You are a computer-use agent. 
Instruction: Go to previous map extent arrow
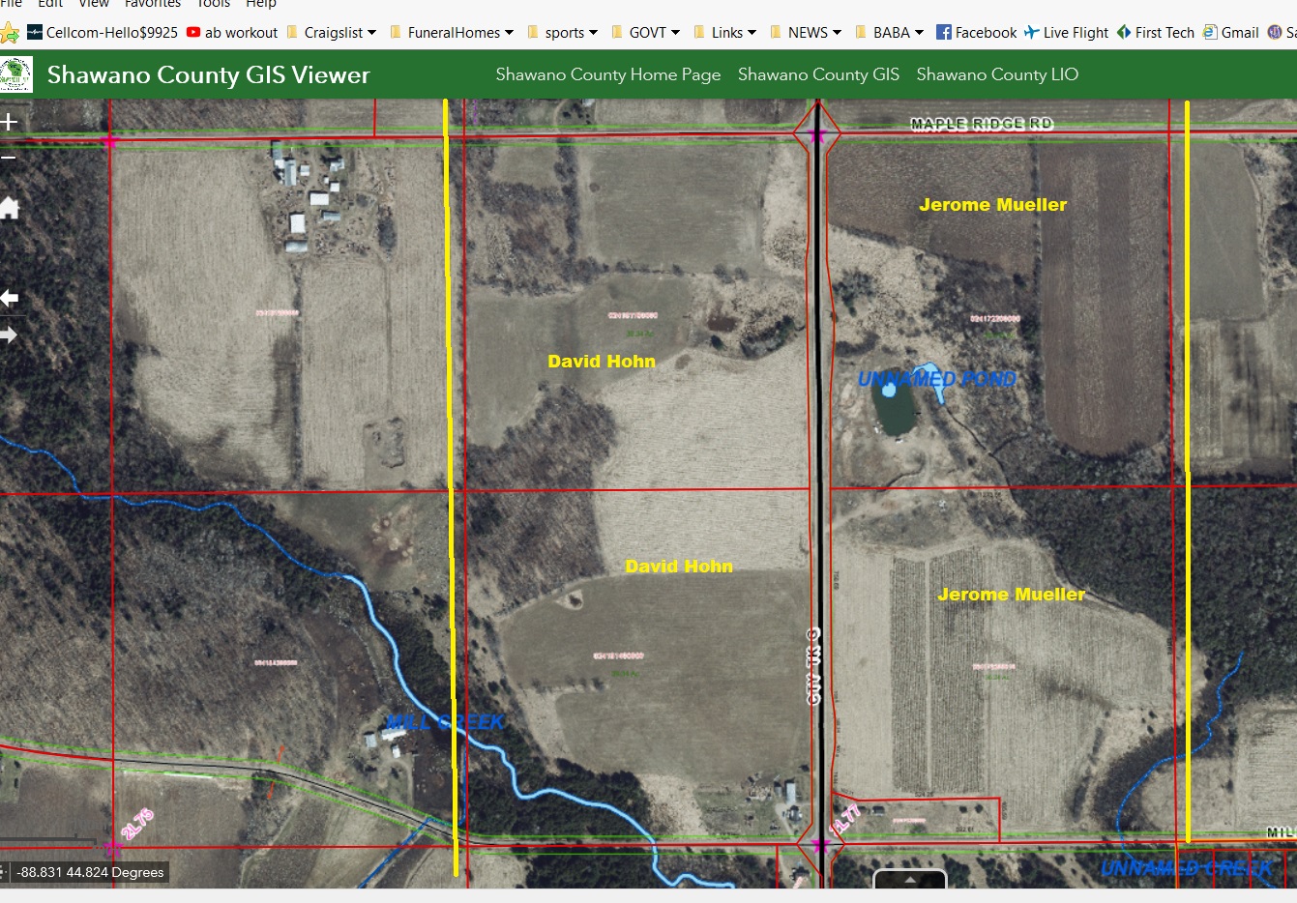10,299
